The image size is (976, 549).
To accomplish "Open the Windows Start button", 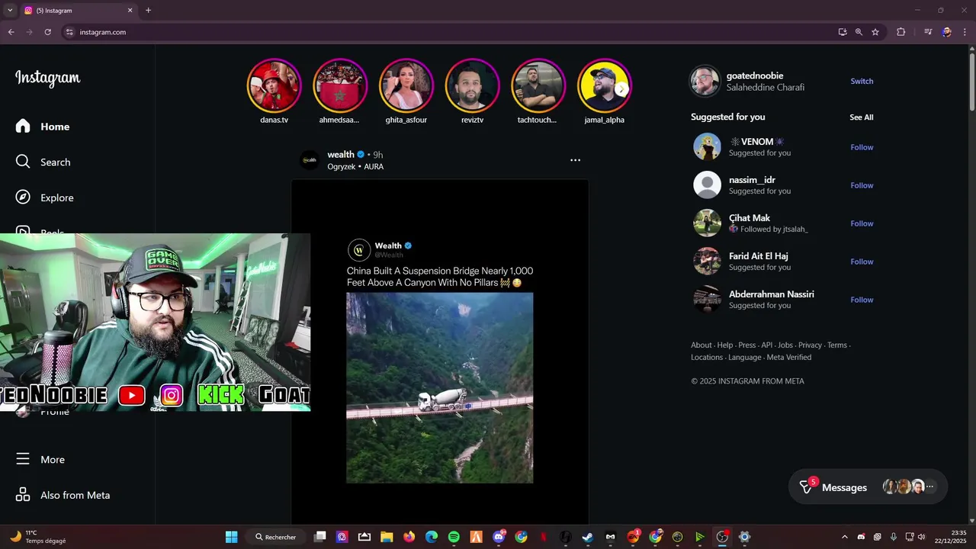I will (231, 537).
